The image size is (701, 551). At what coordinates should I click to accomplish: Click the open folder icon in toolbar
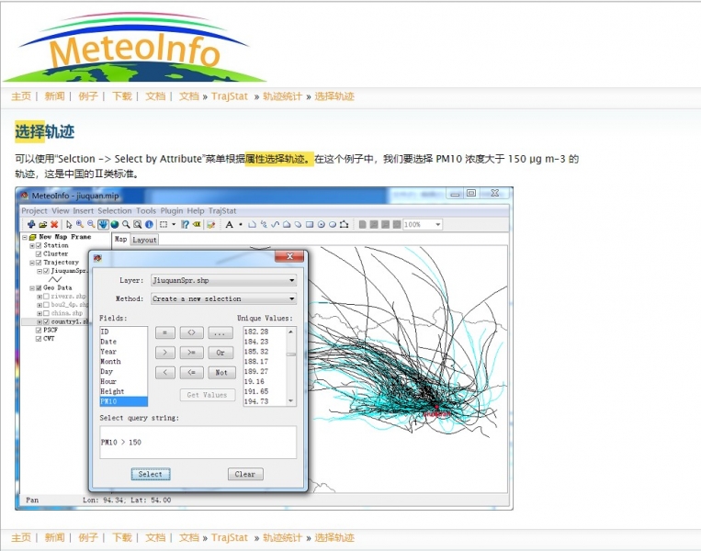42,224
